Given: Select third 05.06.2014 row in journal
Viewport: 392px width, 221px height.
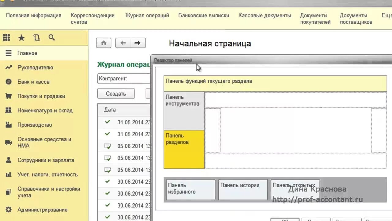Looking at the screenshot, I should click(124, 170).
